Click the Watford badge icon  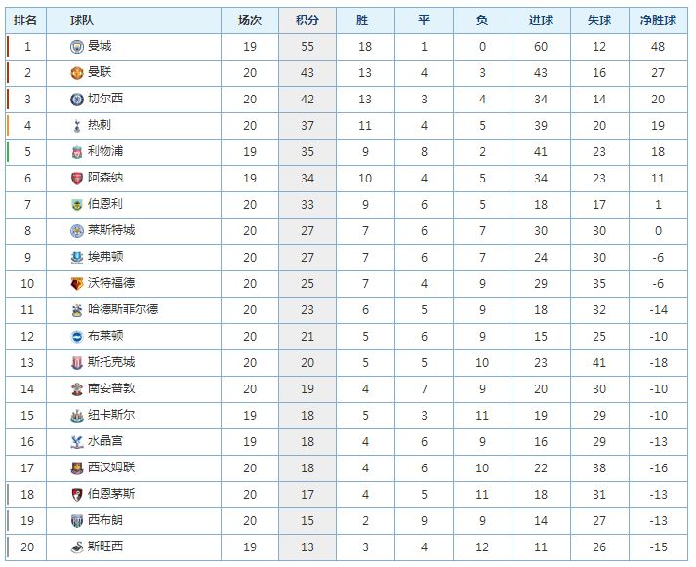click(77, 283)
